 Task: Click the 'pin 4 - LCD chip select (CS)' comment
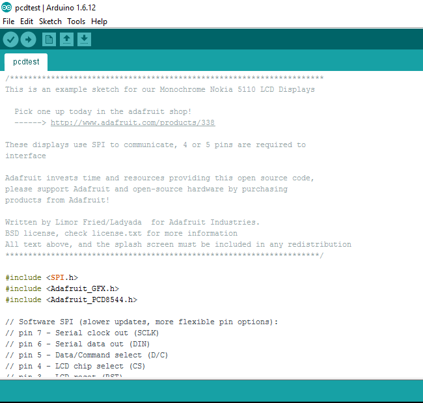coord(75,366)
